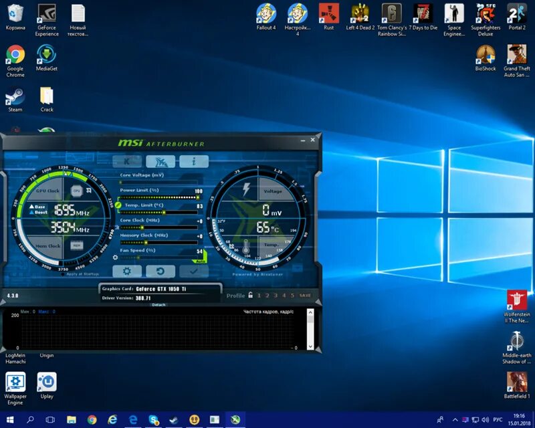Click the lightning bolt voltage icon

click(x=246, y=189)
